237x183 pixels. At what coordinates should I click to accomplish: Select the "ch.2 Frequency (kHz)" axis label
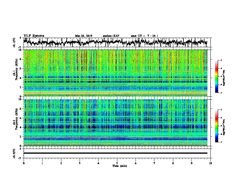(x=16, y=119)
